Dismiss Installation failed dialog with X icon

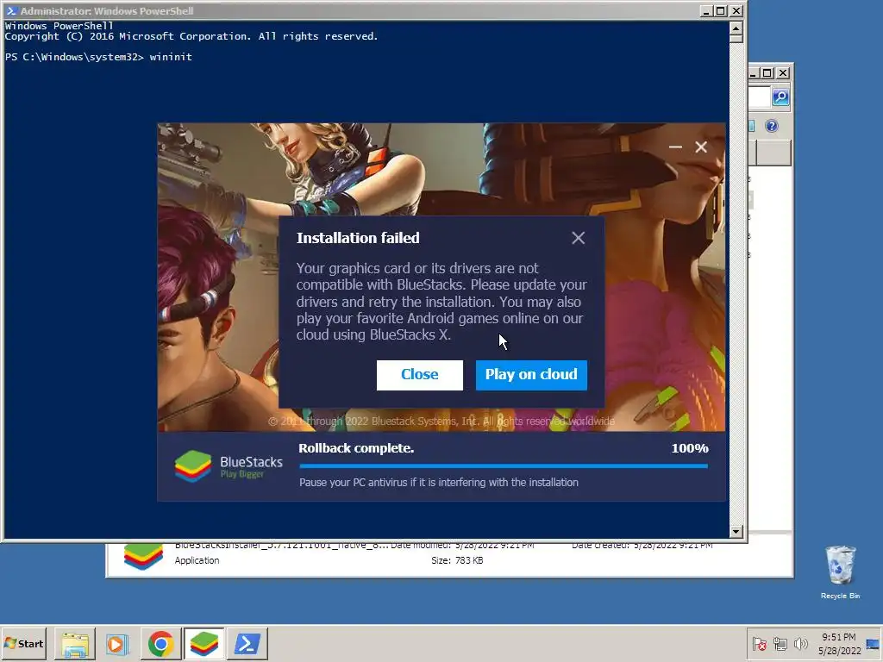[x=578, y=238]
